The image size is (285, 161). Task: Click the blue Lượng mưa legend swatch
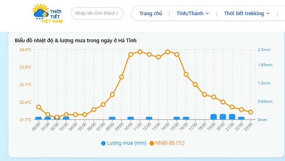click(x=103, y=143)
